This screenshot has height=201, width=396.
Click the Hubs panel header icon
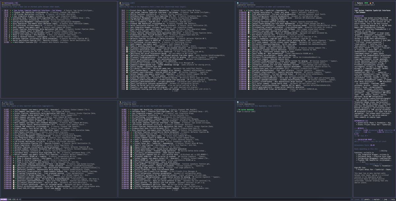[3, 102]
